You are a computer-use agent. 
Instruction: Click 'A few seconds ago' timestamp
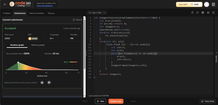point(72,28)
